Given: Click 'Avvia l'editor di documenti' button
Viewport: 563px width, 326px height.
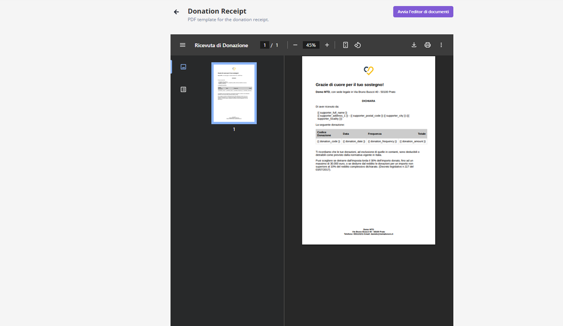Looking at the screenshot, I should [423, 12].
